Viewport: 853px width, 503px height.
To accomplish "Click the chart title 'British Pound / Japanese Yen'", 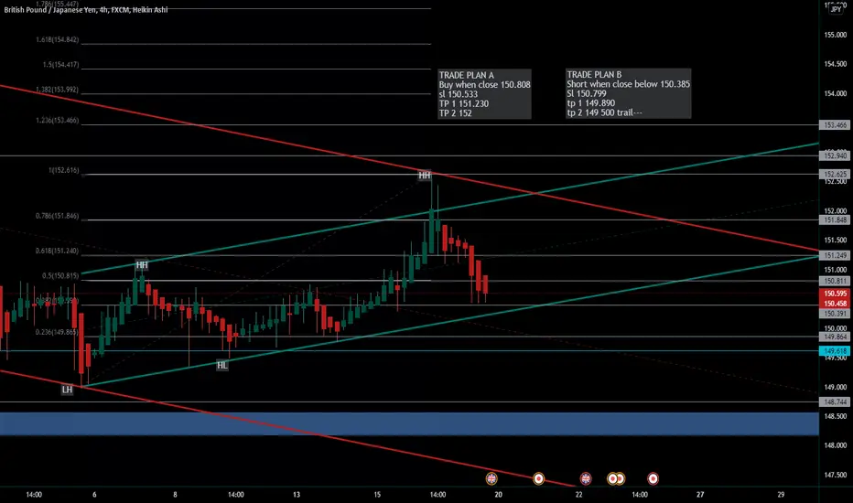I will 50,10.
